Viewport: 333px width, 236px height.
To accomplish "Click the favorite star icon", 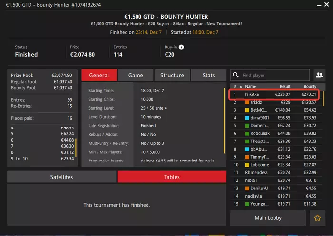I will (317, 218).
